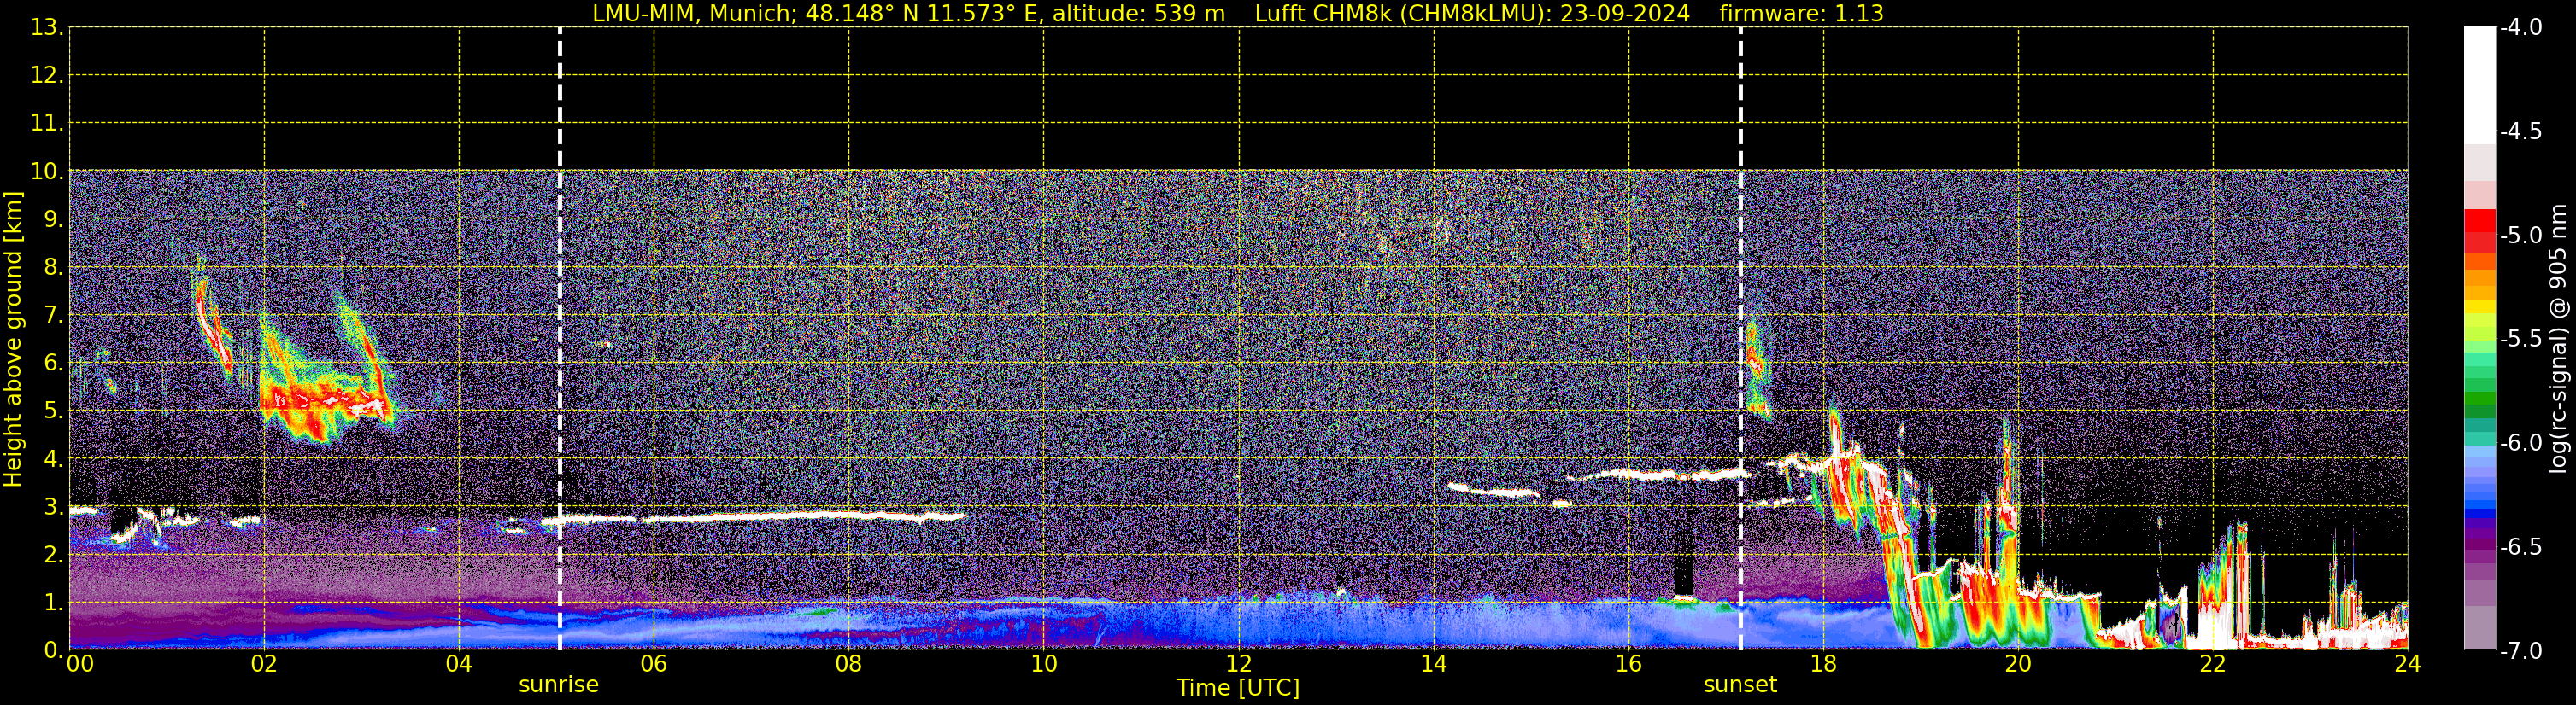This screenshot has width=2576, height=705.
Task: Click height tick label '11.'
Action: coord(46,124)
